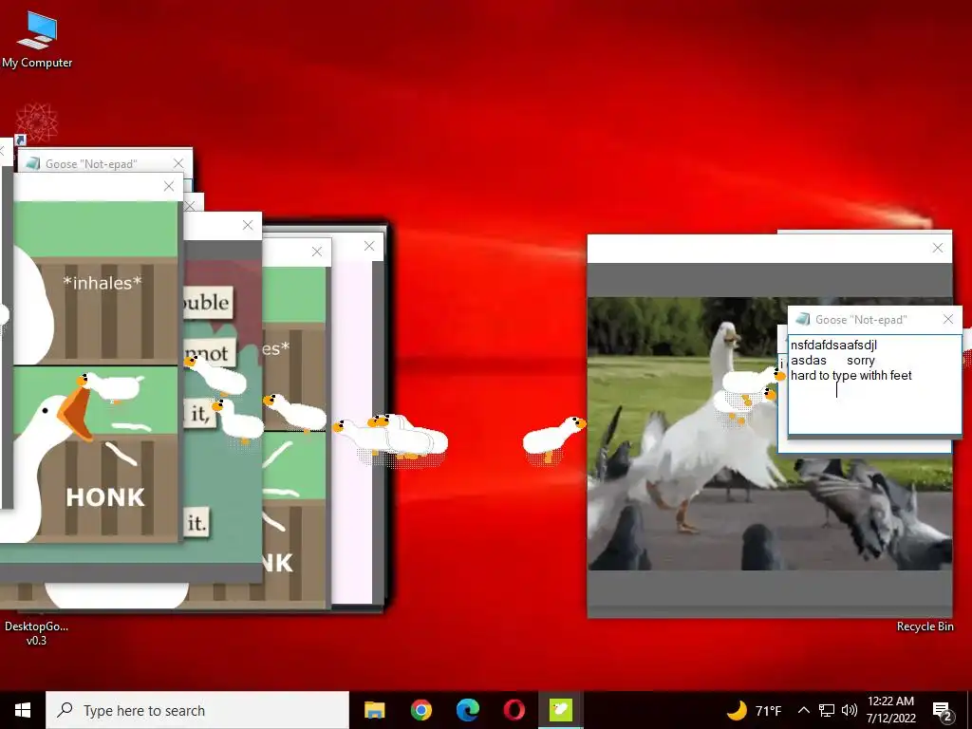Click the *inhales* text in the front meme
Image resolution: width=972 pixels, height=729 pixels.
coord(103,283)
